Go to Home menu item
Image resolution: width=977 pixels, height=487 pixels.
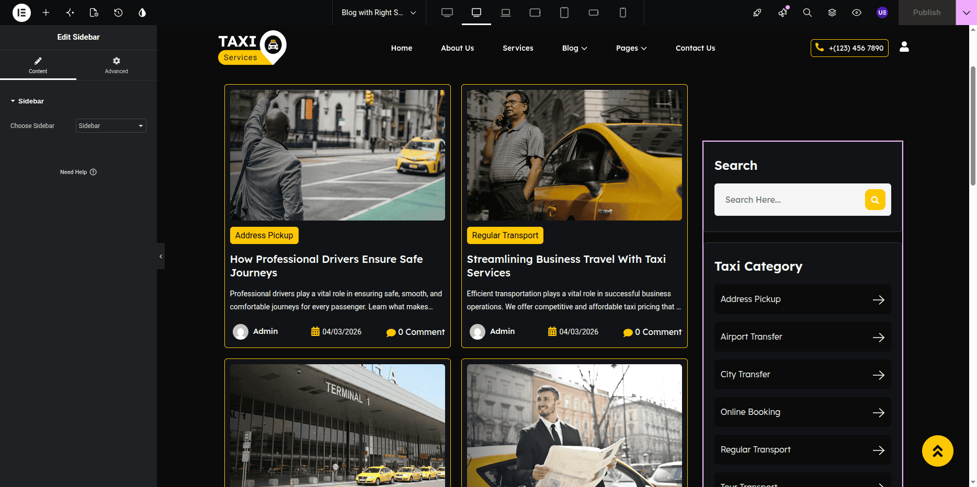pos(402,48)
